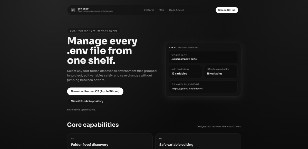Open View GitHub Repository button
Screen dimensions: 308x149
pos(87,101)
